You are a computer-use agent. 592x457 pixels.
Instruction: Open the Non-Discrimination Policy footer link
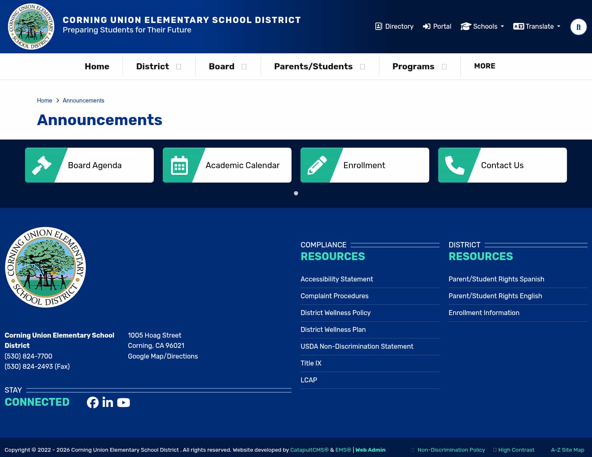coord(451,450)
